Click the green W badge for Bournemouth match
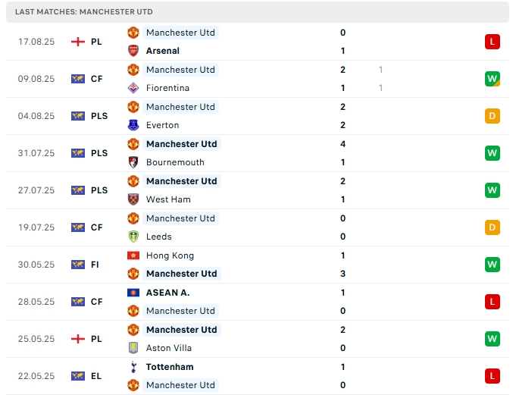Image resolution: width=513 pixels, height=395 pixels. [x=493, y=153]
